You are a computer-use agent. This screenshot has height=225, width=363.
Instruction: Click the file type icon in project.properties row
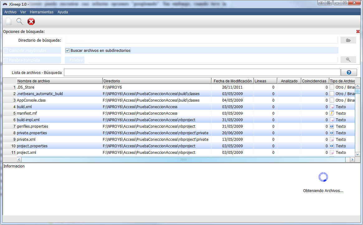point(332,146)
